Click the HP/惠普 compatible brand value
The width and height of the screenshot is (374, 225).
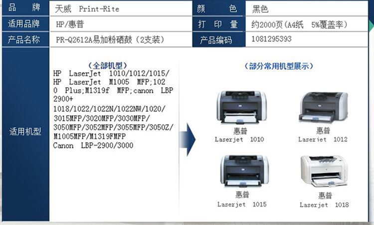pos(70,24)
